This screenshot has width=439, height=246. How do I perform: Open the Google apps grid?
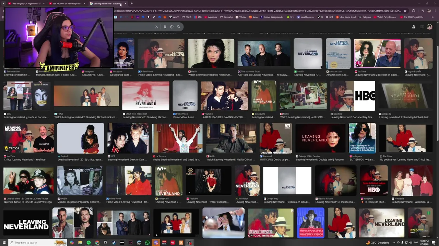point(422,27)
